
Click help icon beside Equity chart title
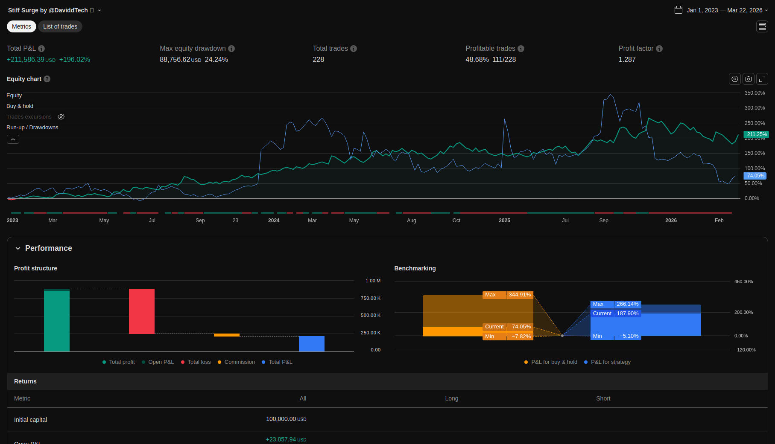tap(47, 79)
